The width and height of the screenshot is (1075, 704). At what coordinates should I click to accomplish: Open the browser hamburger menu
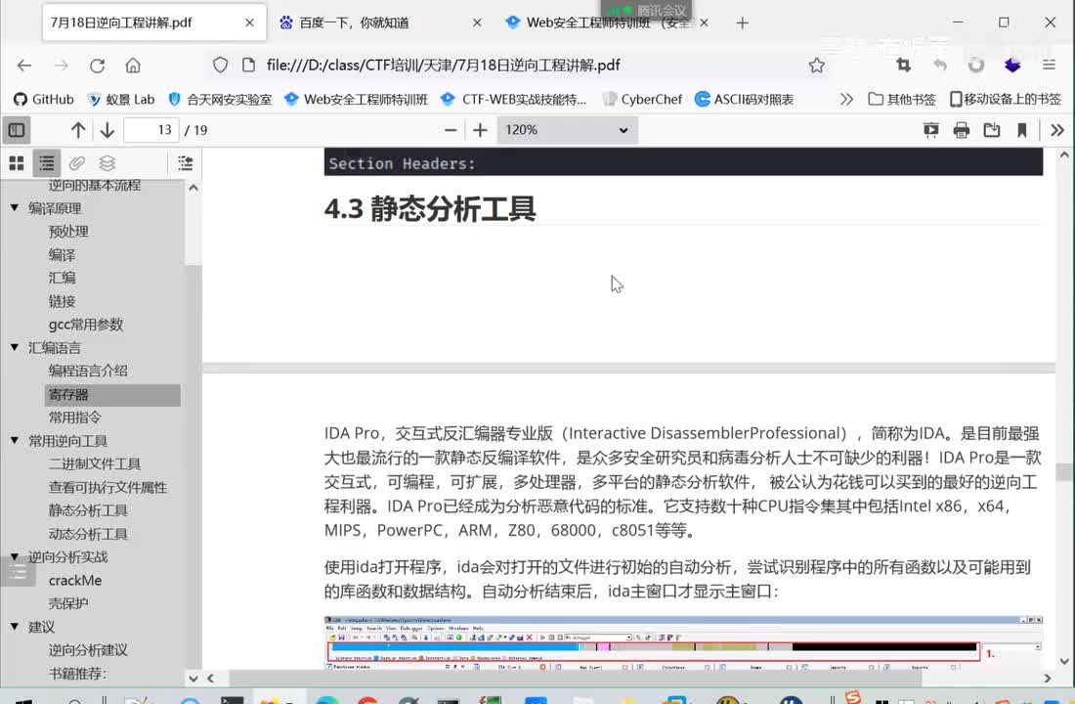click(1049, 66)
